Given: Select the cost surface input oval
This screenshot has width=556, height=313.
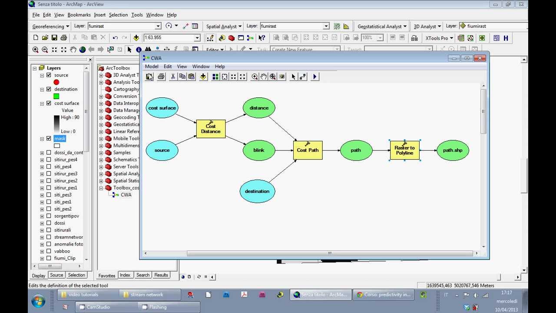Looking at the screenshot, I should [x=162, y=108].
